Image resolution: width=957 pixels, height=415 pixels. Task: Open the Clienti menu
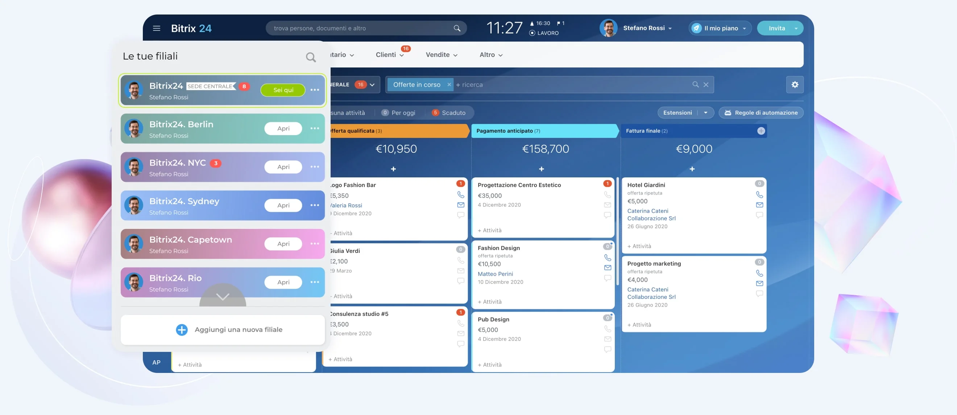pyautogui.click(x=390, y=55)
